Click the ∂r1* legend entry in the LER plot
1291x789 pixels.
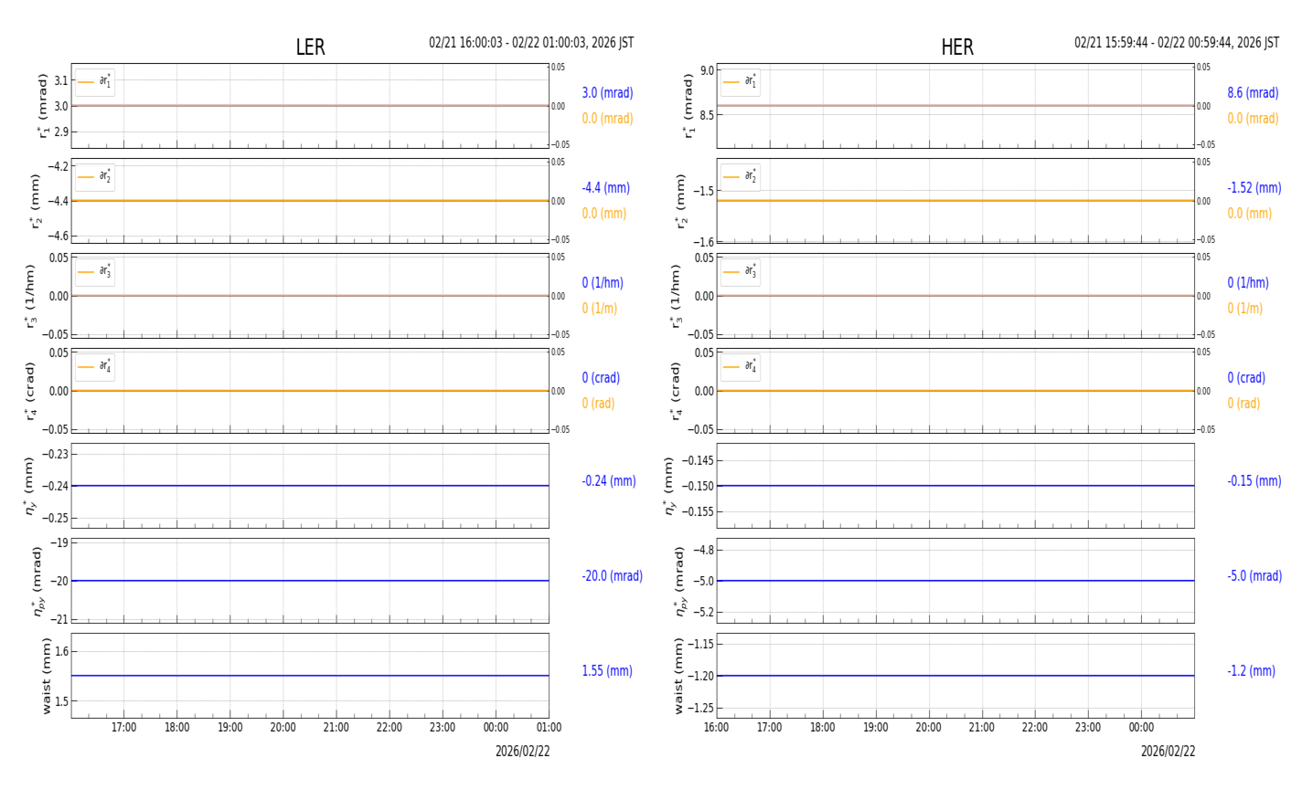95,82
